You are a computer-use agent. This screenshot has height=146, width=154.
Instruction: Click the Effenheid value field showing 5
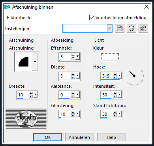65,57
